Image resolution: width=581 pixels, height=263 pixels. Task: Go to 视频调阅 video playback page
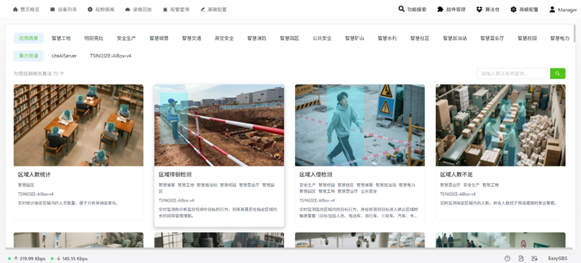click(101, 9)
